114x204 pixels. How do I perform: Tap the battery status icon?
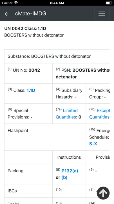tap(108, 3)
